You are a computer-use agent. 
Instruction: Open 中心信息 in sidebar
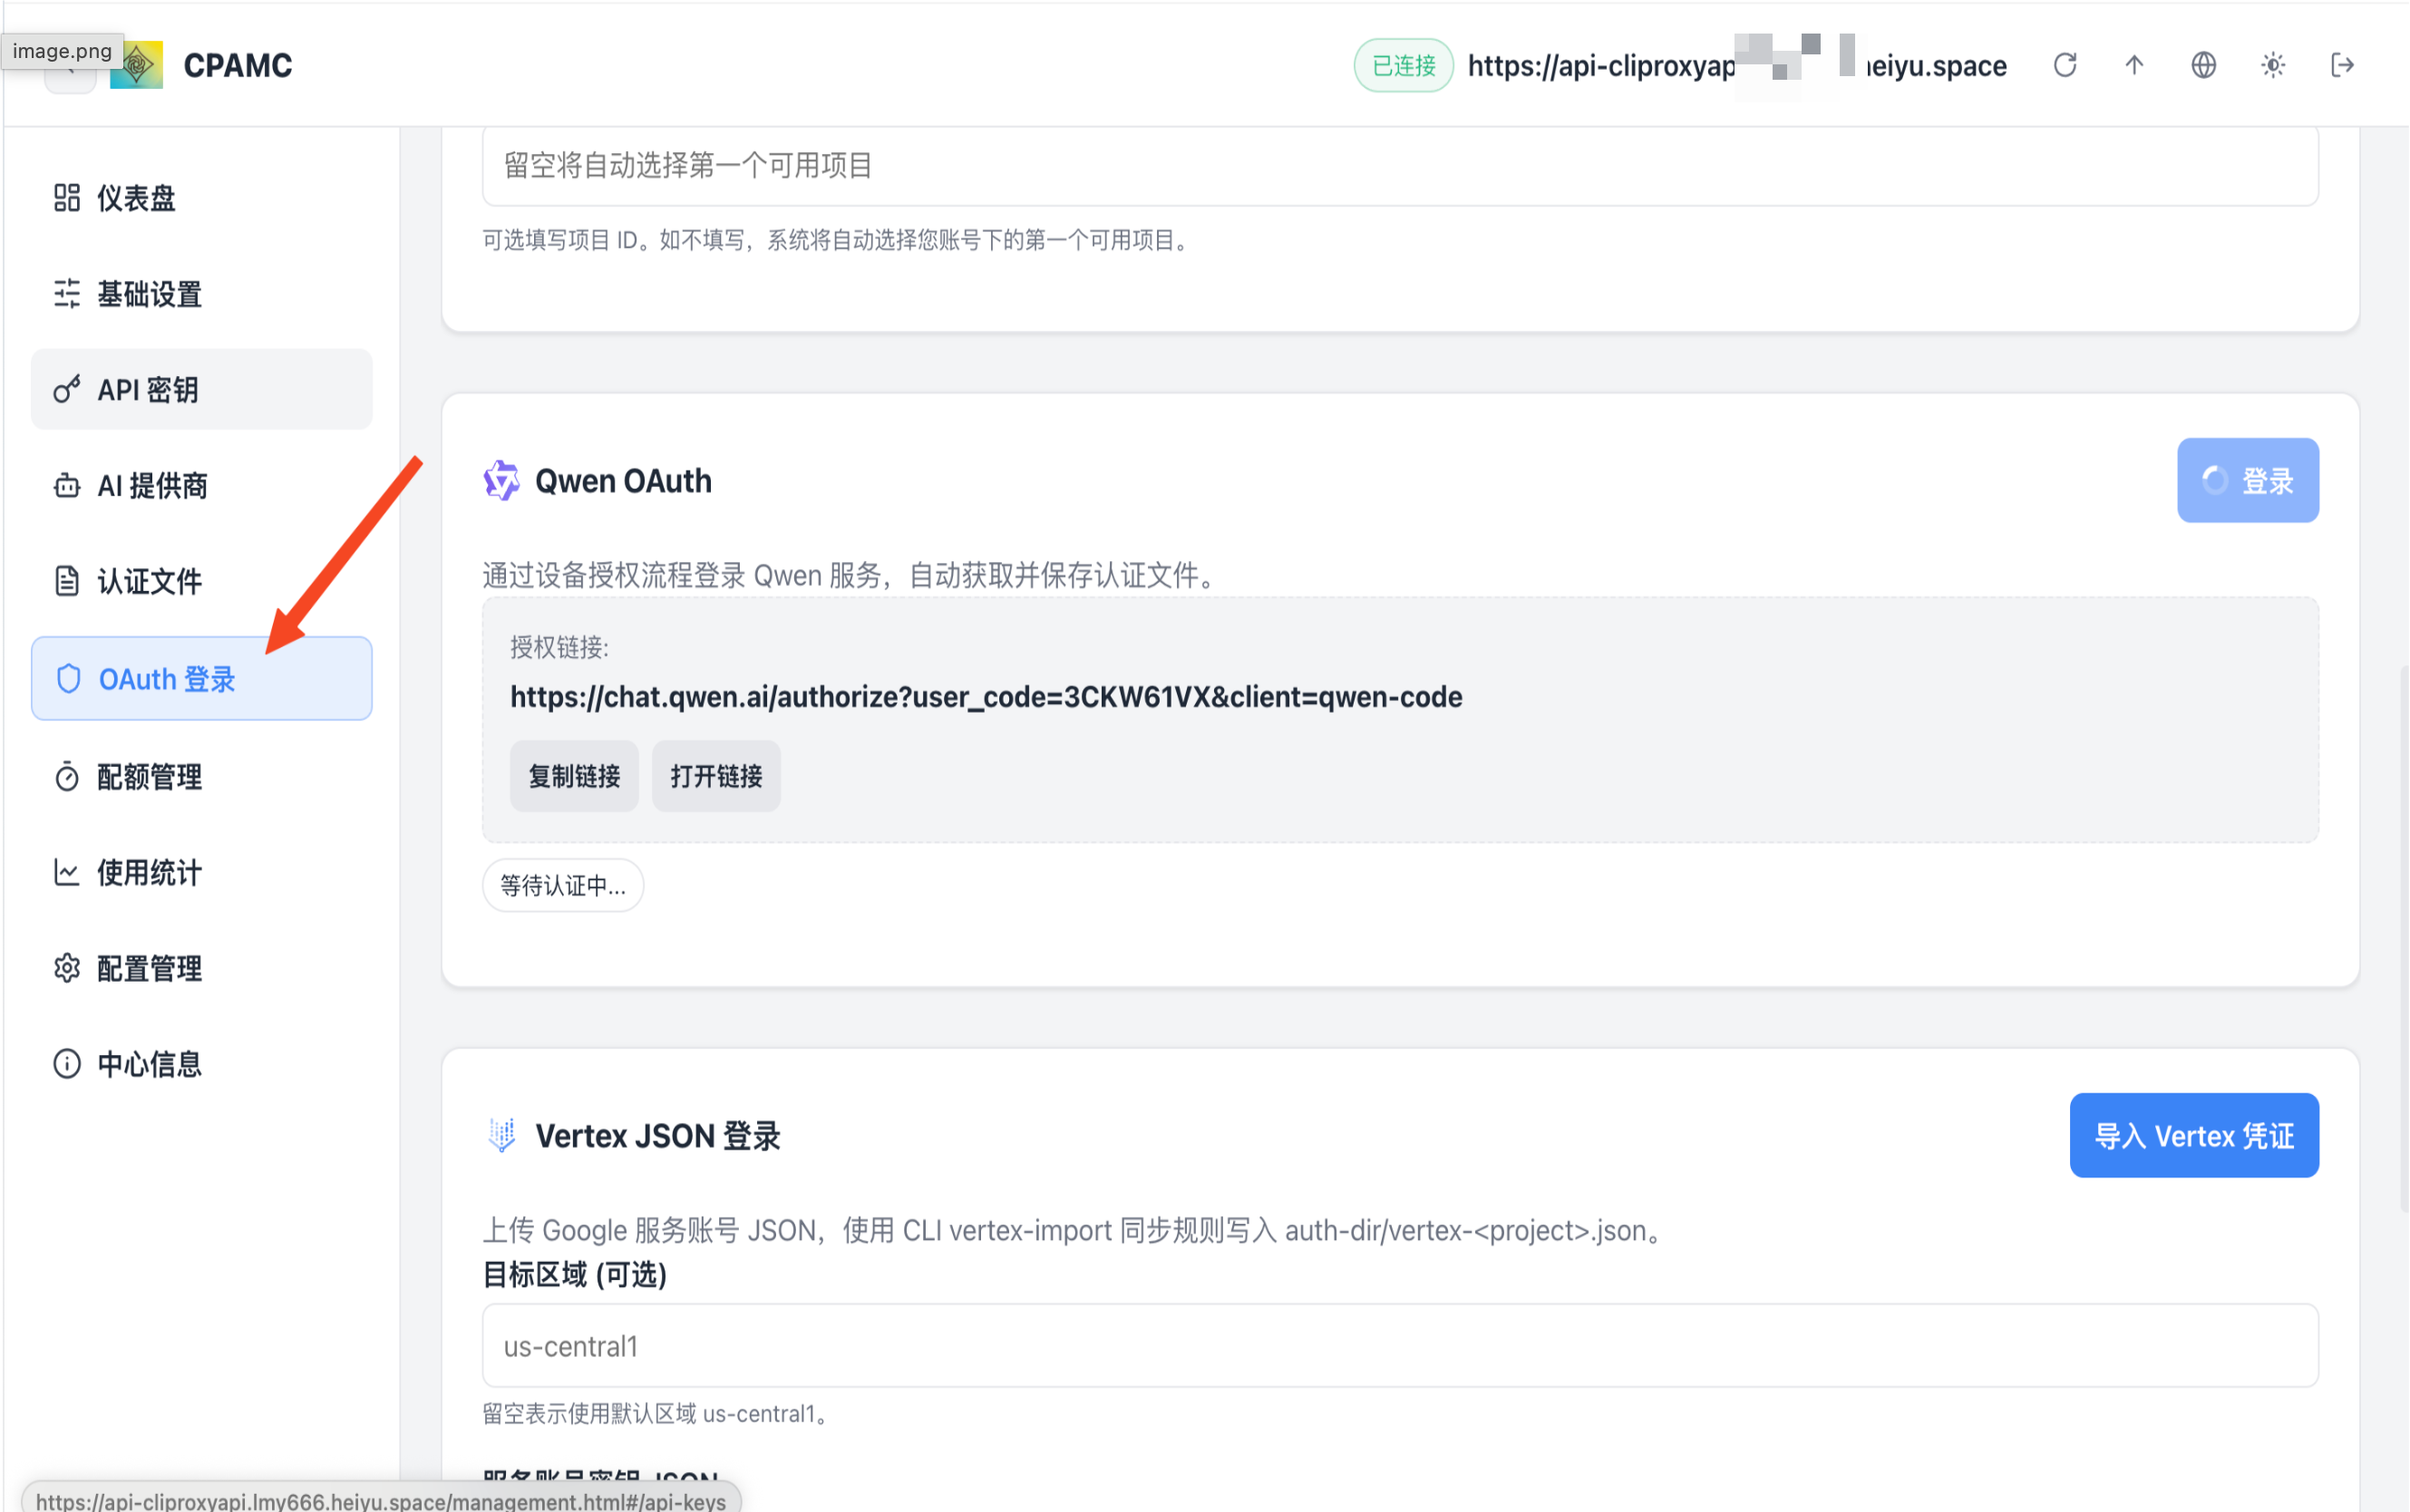pyautogui.click(x=202, y=1064)
